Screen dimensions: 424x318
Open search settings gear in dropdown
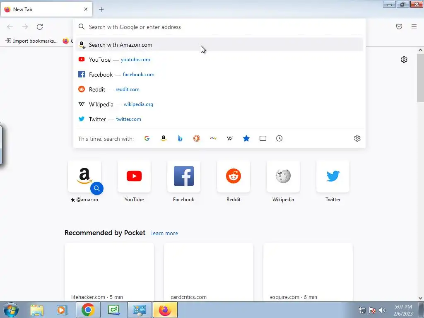pos(357,138)
